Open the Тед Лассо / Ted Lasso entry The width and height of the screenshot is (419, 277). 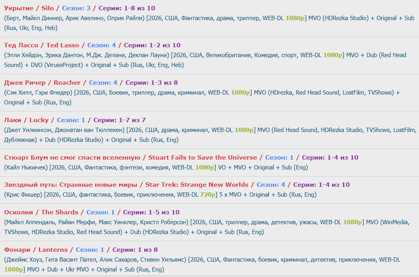(41, 45)
